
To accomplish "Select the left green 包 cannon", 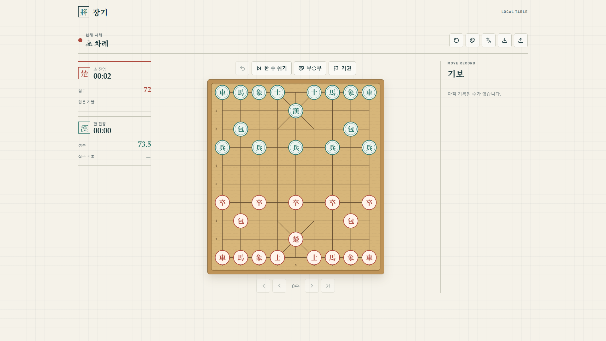I will (x=241, y=129).
